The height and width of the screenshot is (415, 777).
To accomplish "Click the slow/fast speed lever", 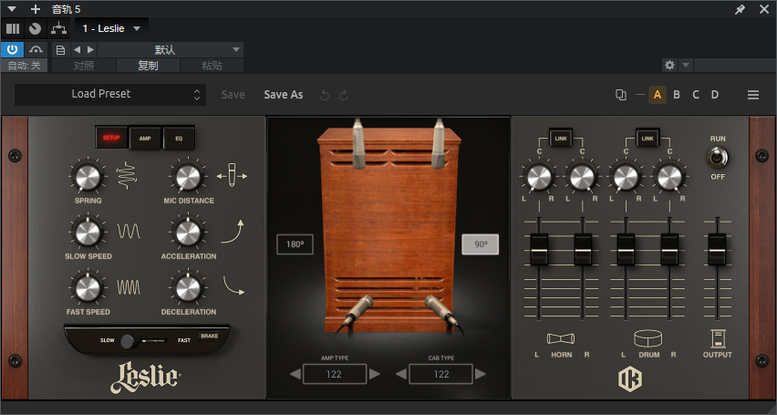I will [128, 341].
